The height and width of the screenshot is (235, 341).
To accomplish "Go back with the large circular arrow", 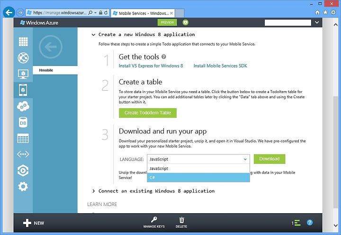I will click(x=51, y=47).
